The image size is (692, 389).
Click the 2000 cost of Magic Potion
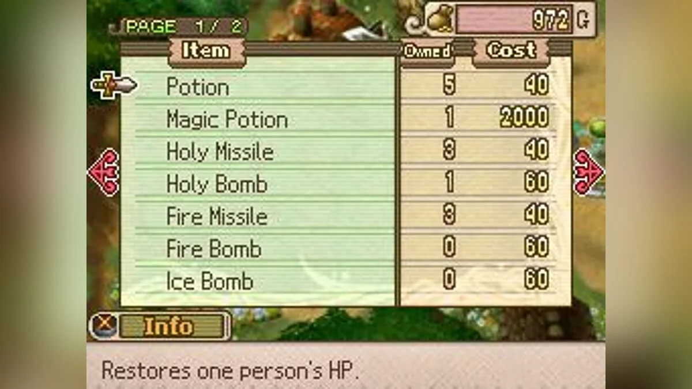pyautogui.click(x=524, y=119)
